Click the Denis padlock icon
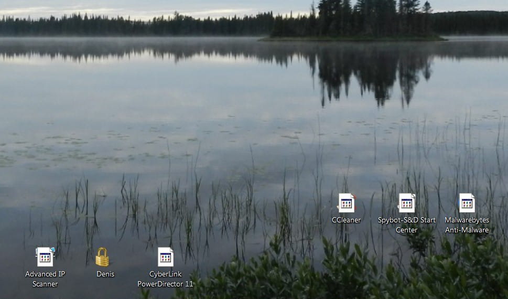Image resolution: width=508 pixels, height=299 pixels. pyautogui.click(x=102, y=257)
